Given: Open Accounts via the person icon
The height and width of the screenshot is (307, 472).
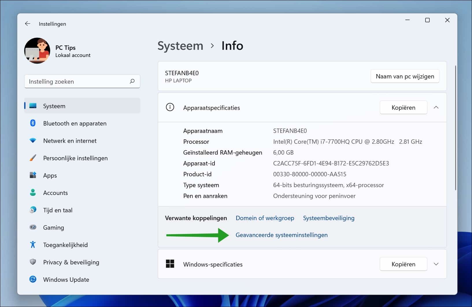Looking at the screenshot, I should pyautogui.click(x=33, y=193).
